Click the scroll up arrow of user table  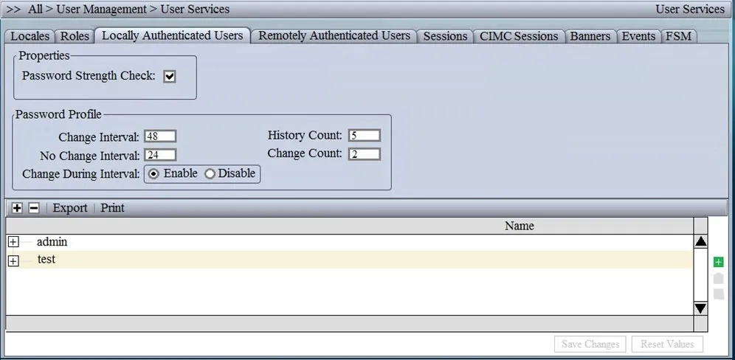(x=701, y=242)
